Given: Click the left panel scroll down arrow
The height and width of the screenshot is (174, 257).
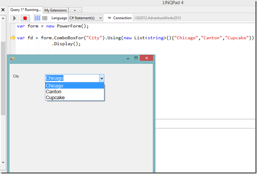Looking at the screenshot, I should pos(3,162).
